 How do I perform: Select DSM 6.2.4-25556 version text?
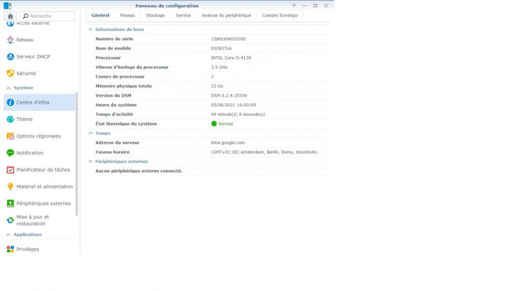click(229, 96)
